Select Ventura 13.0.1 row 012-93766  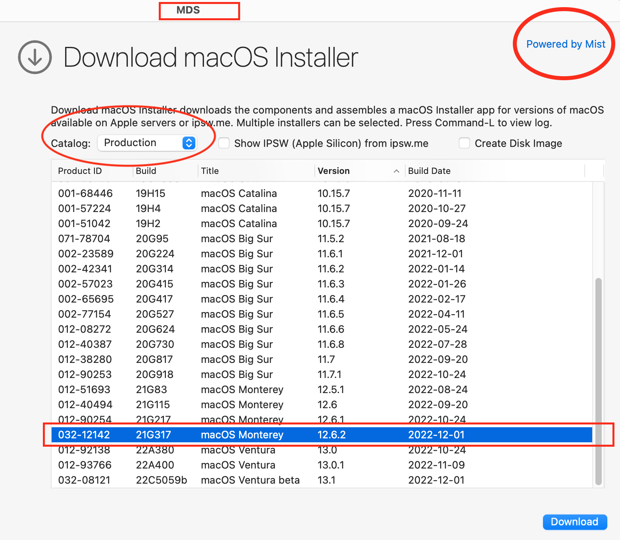pos(322,465)
